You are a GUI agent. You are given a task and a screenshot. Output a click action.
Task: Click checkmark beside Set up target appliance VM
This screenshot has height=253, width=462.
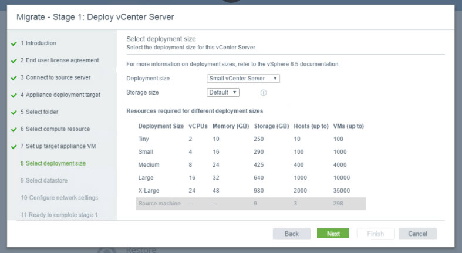(x=14, y=147)
